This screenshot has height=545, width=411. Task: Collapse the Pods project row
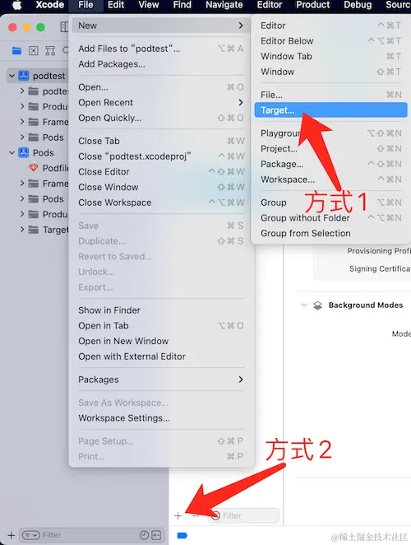click(x=12, y=152)
